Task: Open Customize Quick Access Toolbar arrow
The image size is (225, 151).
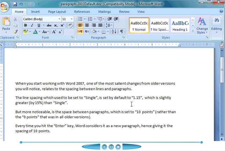Action: coord(38,4)
